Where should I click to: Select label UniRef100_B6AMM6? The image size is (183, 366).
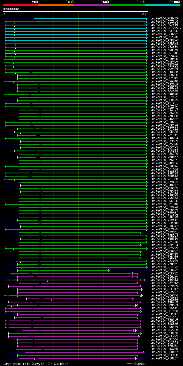pyautogui.click(x=164, y=296)
